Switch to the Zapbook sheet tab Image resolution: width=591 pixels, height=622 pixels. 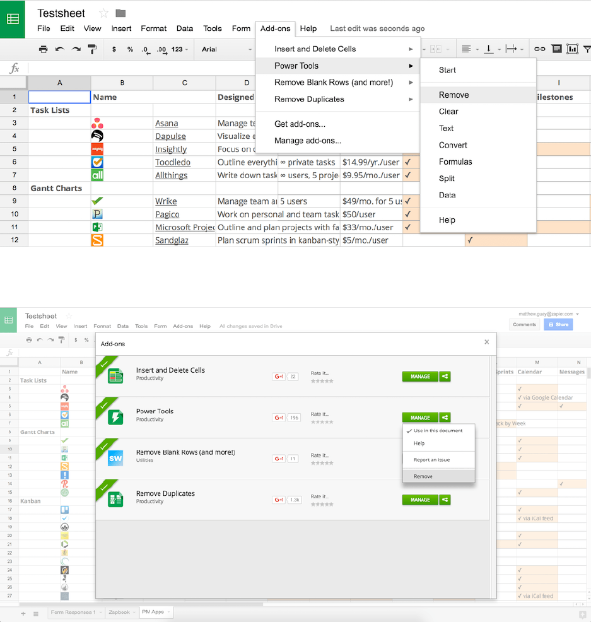point(119,612)
